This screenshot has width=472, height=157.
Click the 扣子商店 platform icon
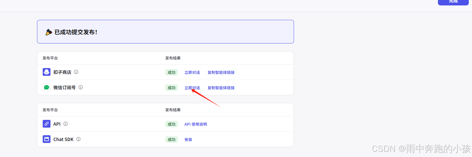pos(47,72)
